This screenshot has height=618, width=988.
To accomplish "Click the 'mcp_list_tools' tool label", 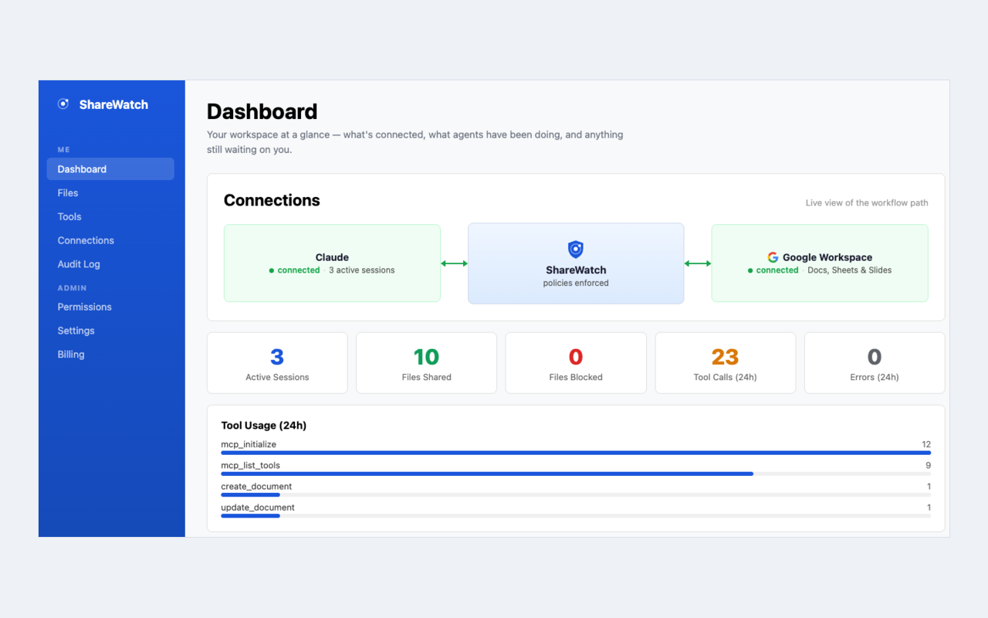I will coord(251,466).
